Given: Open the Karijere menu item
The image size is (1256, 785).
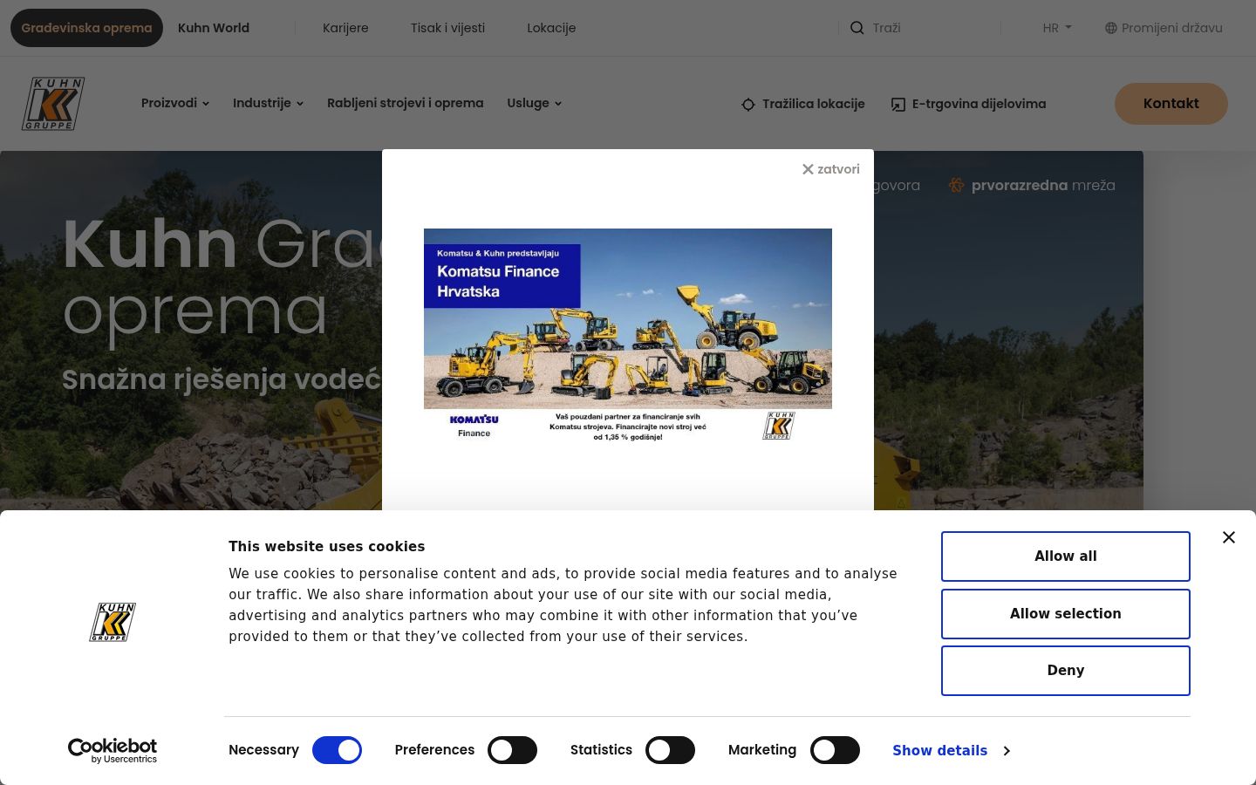Looking at the screenshot, I should [x=345, y=28].
